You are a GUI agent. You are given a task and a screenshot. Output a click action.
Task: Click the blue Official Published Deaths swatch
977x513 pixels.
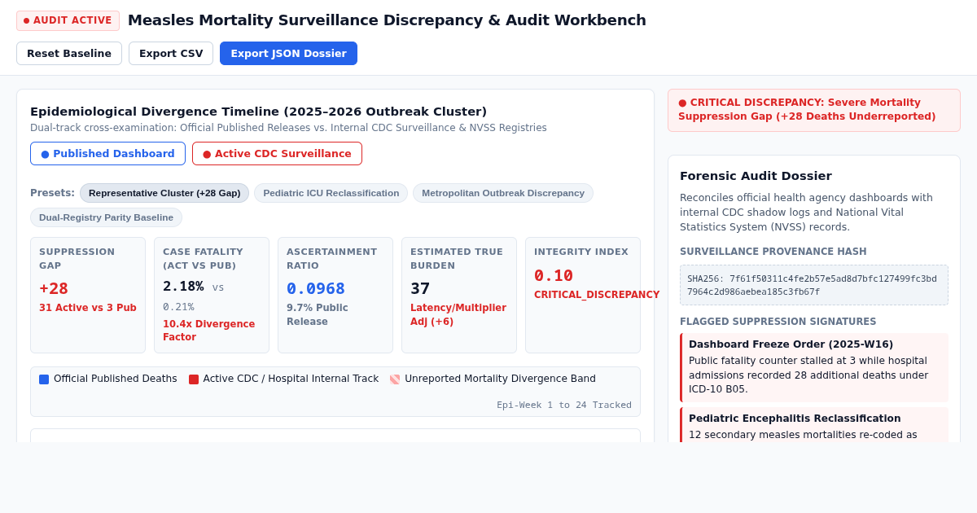44,379
